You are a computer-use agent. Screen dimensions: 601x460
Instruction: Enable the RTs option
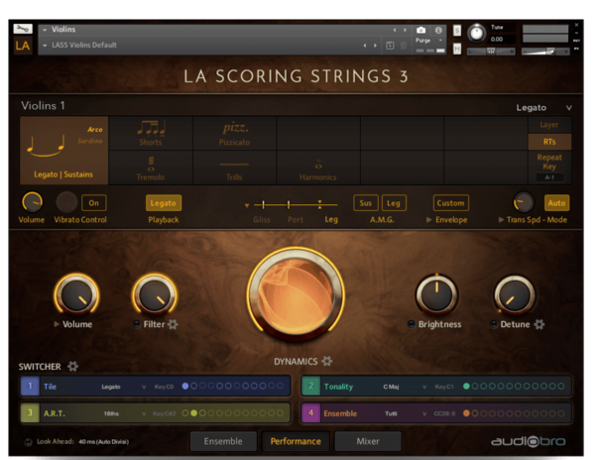pyautogui.click(x=549, y=142)
